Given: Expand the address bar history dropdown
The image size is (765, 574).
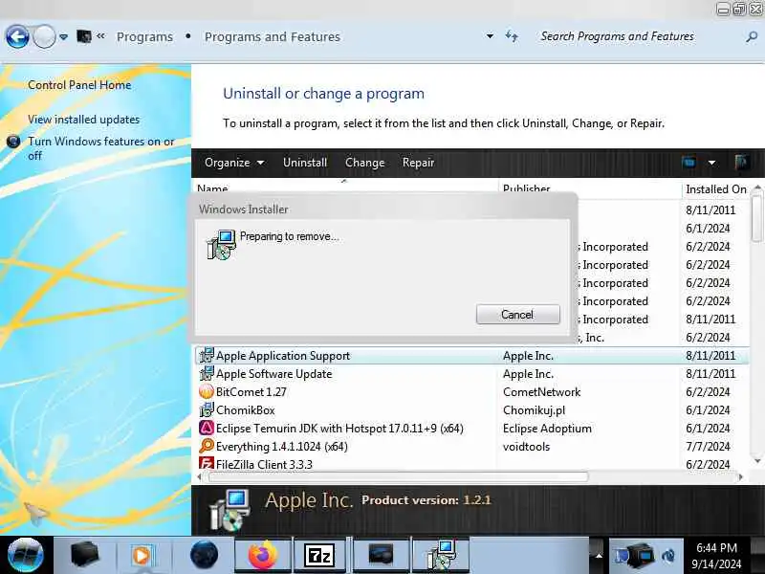Looking at the screenshot, I should coord(490,36).
